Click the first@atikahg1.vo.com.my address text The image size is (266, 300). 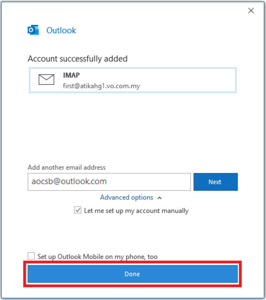102,86
